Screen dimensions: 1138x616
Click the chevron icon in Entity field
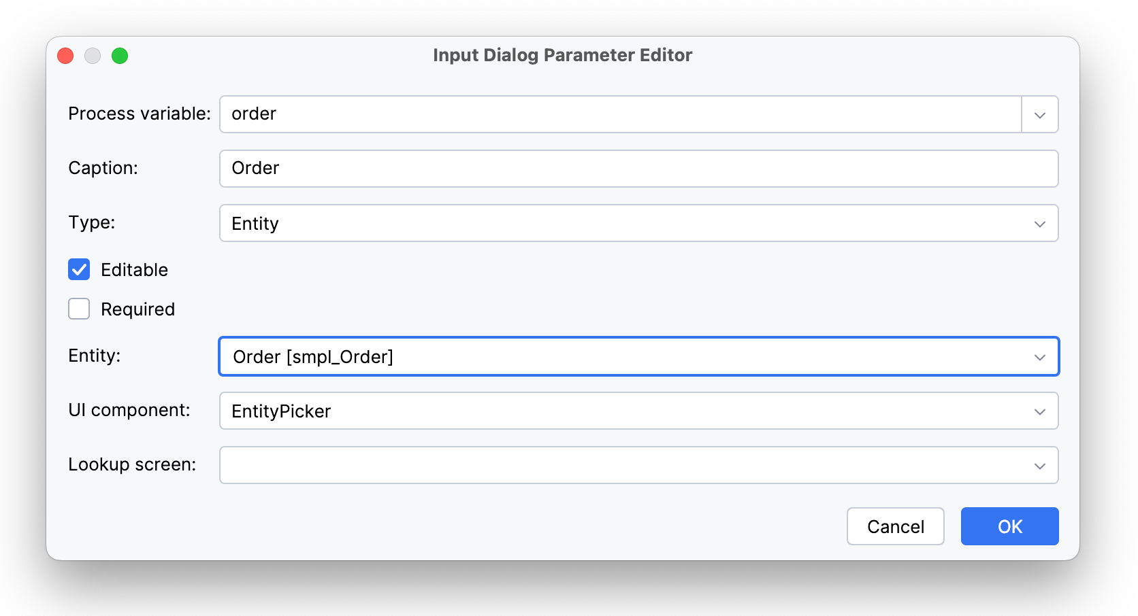click(1039, 357)
